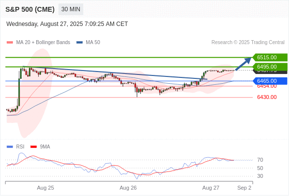Screen dimensions: 289x196
Task: Select the green 6495.00 resistance price tag
Action: click(x=270, y=67)
